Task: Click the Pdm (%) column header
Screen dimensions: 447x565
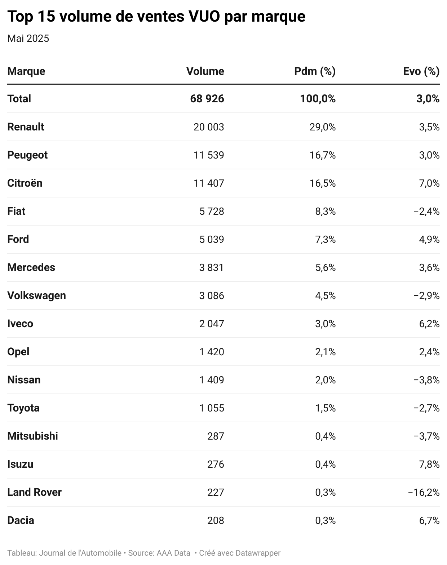Action: pos(315,71)
